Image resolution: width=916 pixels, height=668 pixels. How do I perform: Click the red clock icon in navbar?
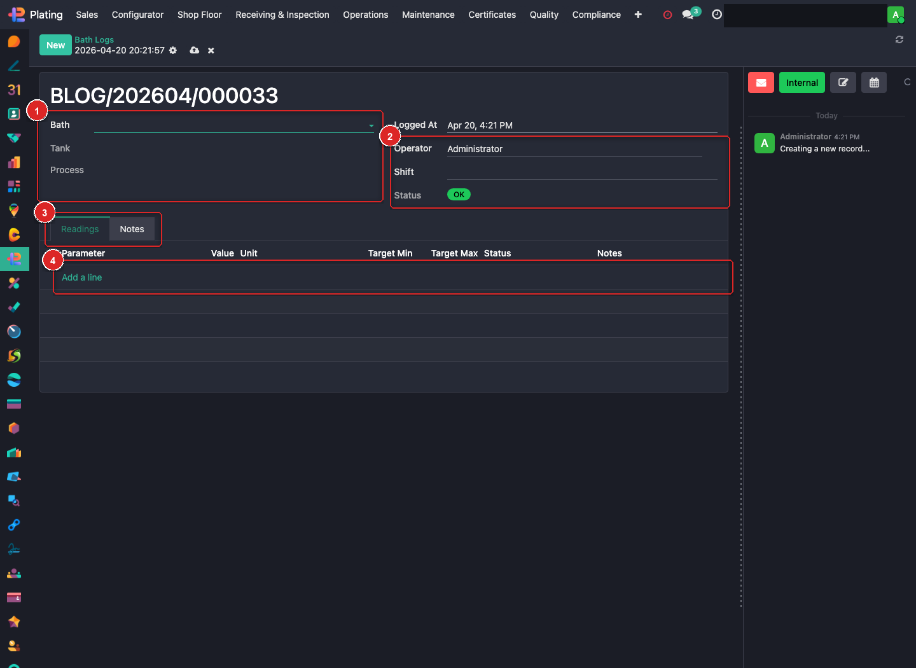click(667, 15)
